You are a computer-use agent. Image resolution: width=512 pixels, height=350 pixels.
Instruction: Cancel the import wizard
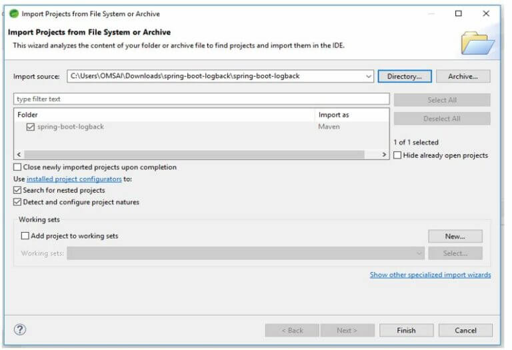click(x=465, y=331)
